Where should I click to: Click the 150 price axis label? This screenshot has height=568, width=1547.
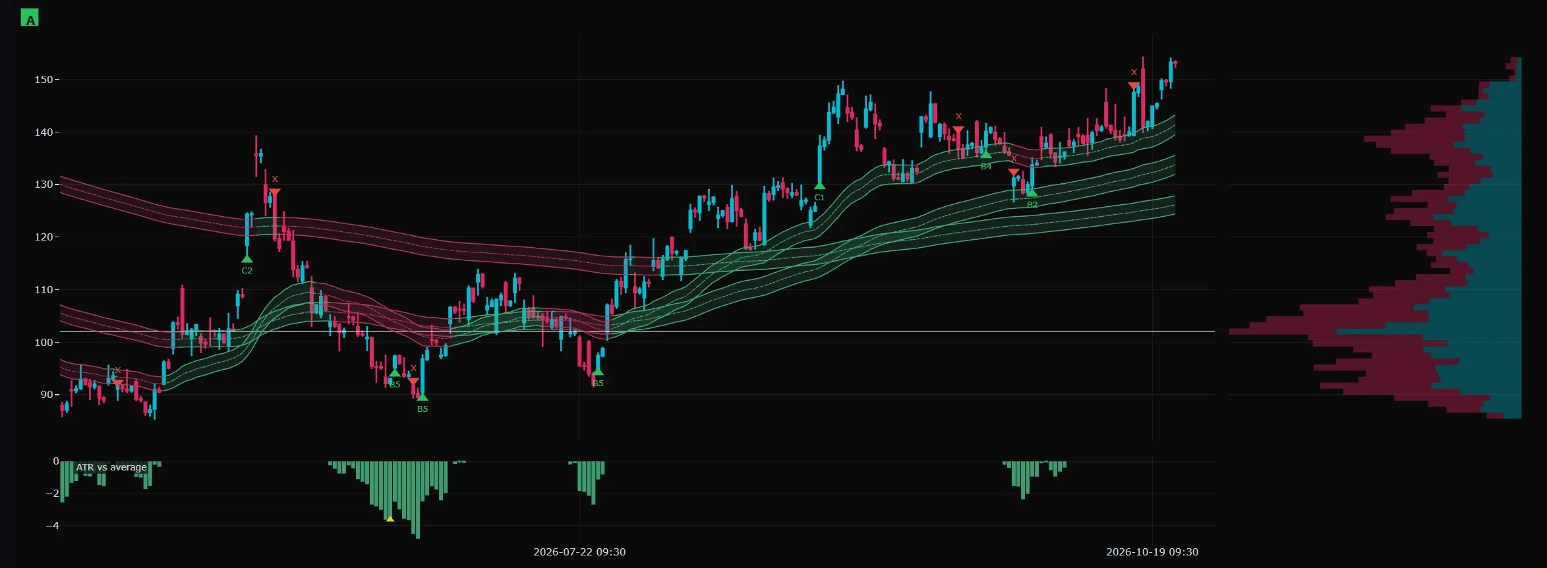[x=44, y=80]
